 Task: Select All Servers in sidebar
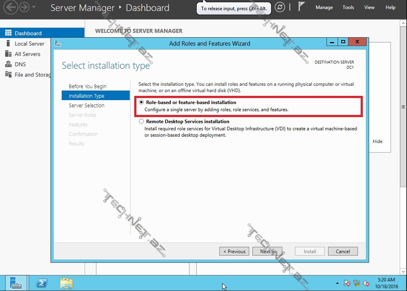coord(27,54)
